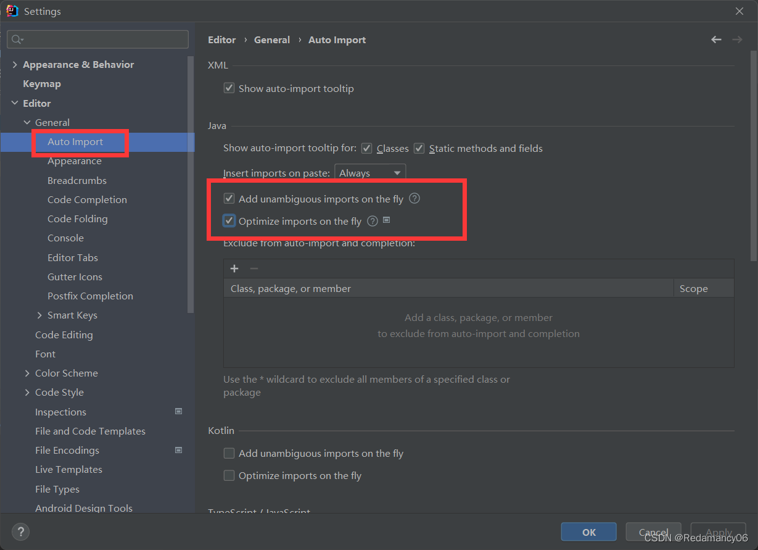This screenshot has width=758, height=550.
Task: Click the settings search field
Action: point(97,40)
